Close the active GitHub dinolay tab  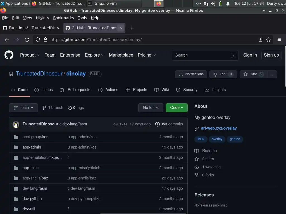(x=121, y=28)
